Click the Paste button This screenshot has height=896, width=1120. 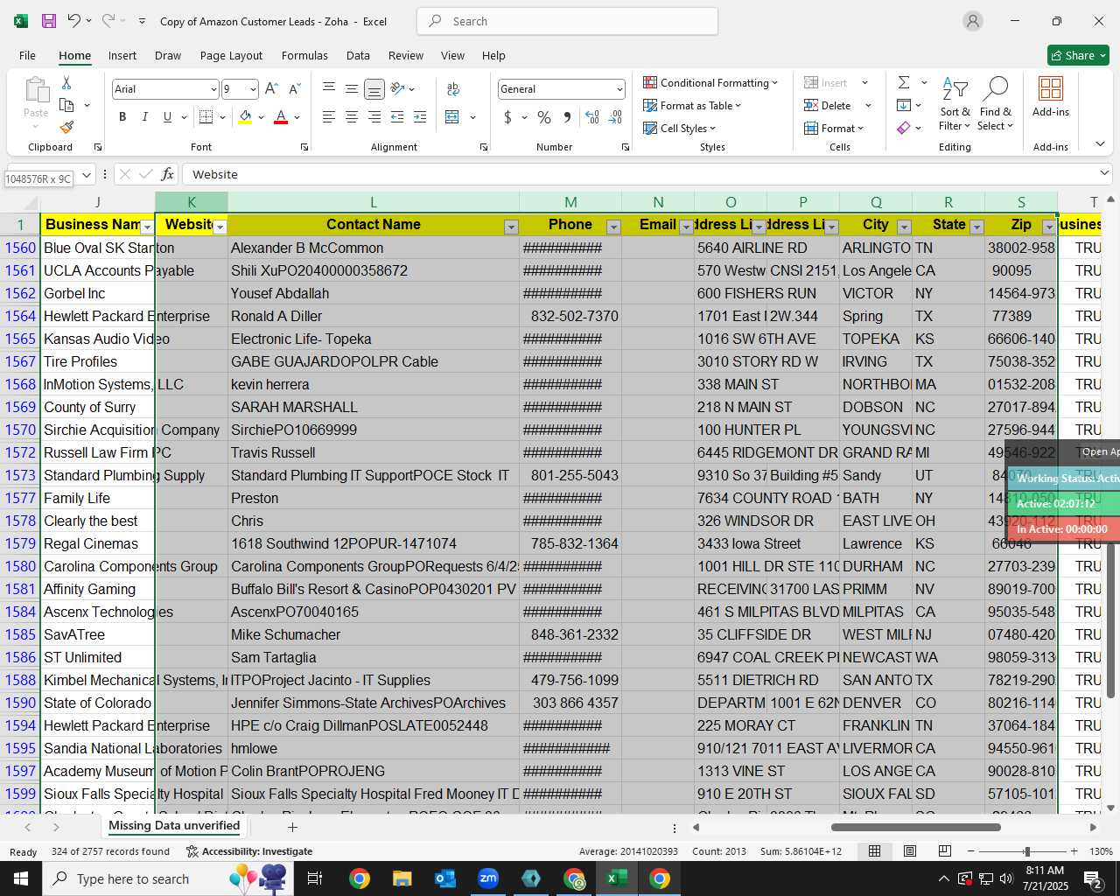[36, 103]
